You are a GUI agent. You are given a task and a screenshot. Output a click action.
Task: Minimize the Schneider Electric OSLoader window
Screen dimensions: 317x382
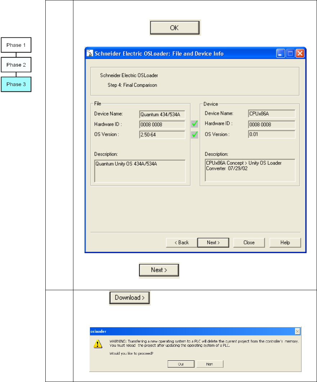(x=281, y=53)
